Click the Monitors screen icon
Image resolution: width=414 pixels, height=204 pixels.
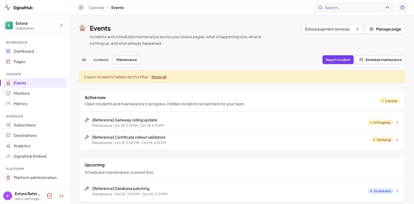pyautogui.click(x=8, y=93)
